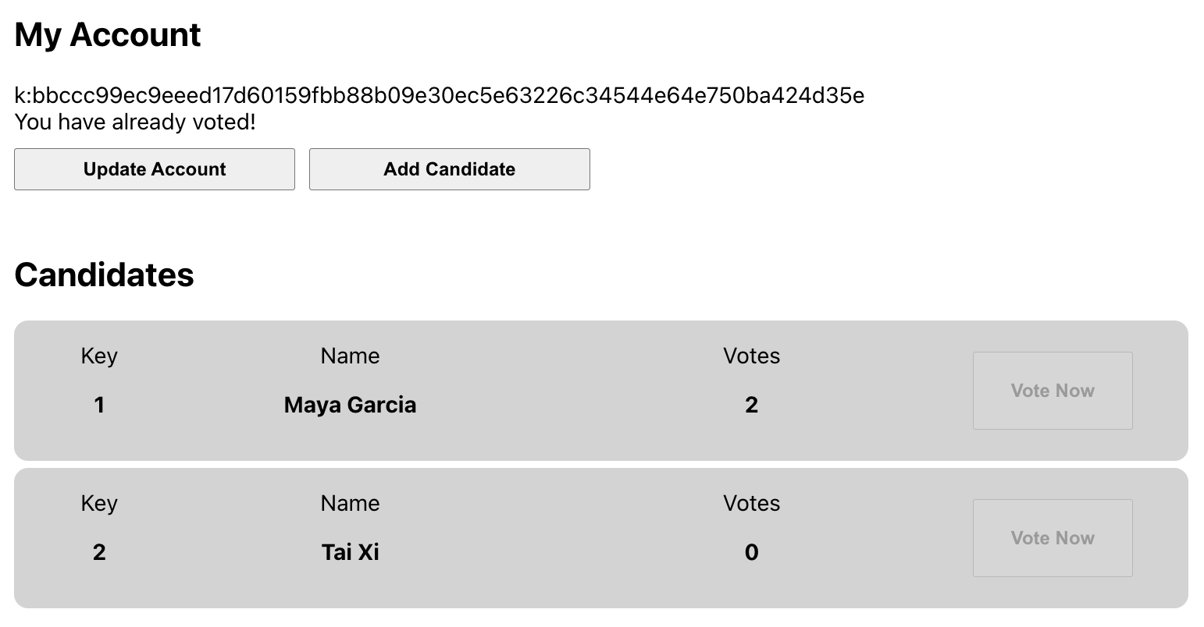Click the row for candidate Tai Xi
The width and height of the screenshot is (1204, 627).
[547, 537]
